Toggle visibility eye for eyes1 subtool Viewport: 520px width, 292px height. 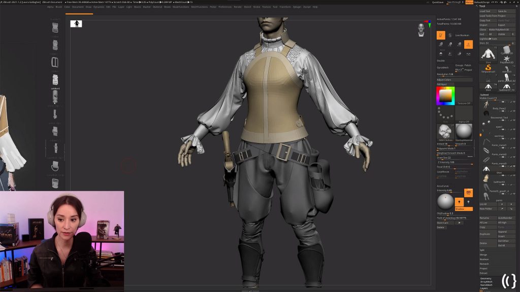[514, 121]
